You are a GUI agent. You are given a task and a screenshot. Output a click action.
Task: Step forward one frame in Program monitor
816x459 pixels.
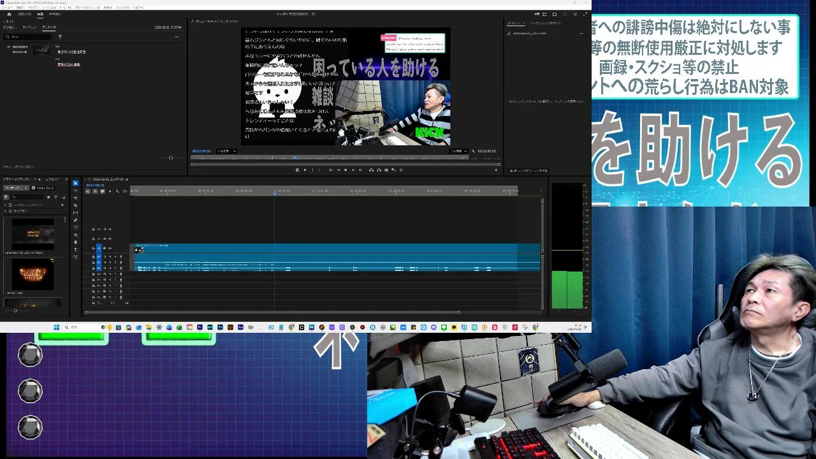click(x=361, y=170)
